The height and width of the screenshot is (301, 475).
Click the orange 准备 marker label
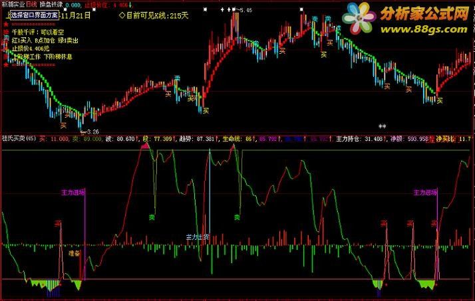(75, 253)
